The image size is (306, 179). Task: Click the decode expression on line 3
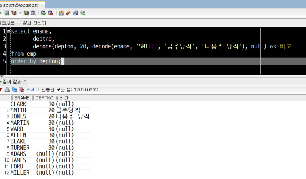pyautogui.click(x=150, y=46)
